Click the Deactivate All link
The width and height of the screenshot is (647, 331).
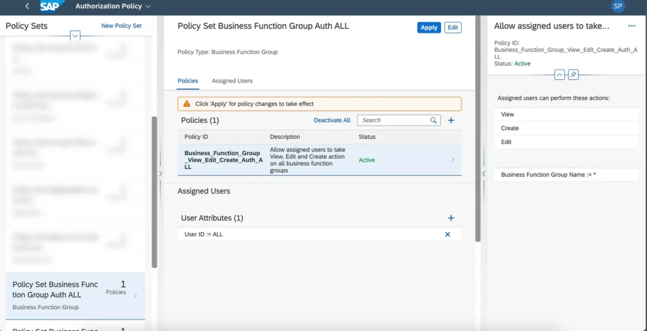coord(332,120)
